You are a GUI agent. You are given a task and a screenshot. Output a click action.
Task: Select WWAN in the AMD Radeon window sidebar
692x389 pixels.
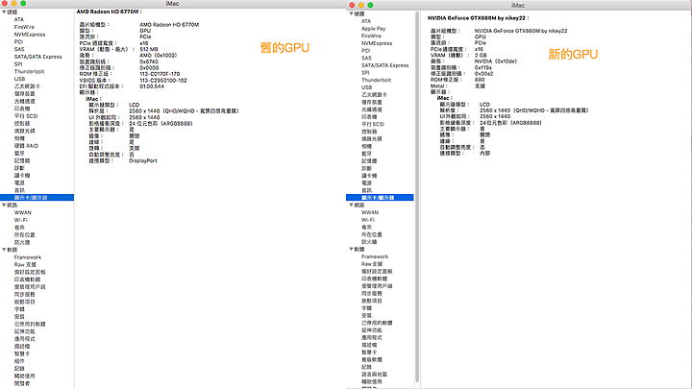(22, 212)
